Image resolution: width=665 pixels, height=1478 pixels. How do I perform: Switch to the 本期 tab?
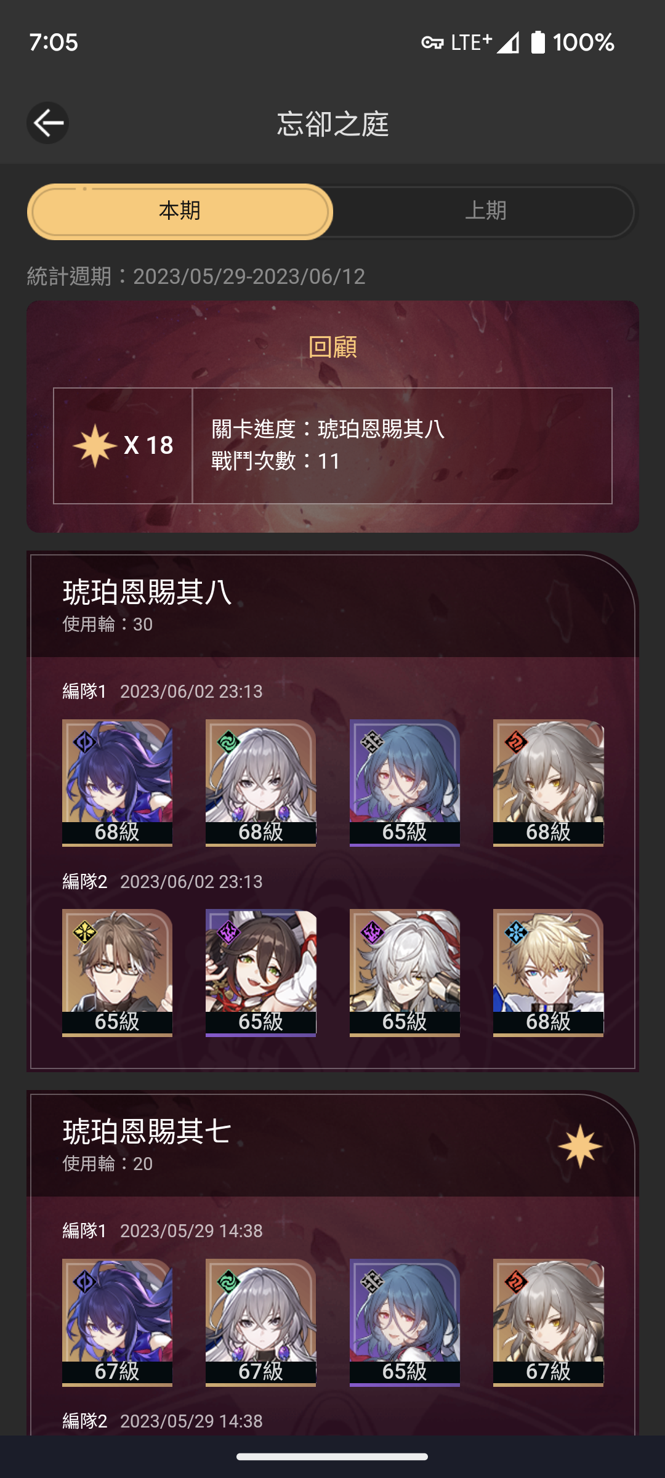[180, 211]
